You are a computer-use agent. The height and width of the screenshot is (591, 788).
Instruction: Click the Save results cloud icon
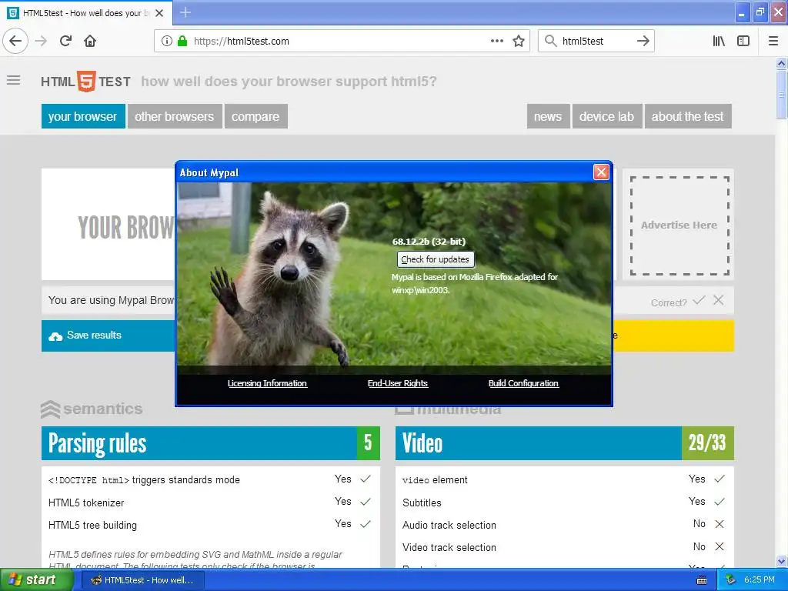pos(55,336)
